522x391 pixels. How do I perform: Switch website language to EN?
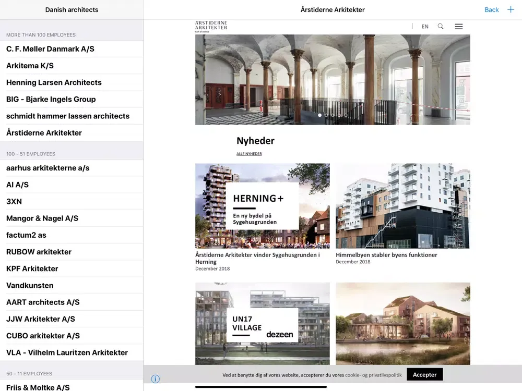[x=425, y=27]
